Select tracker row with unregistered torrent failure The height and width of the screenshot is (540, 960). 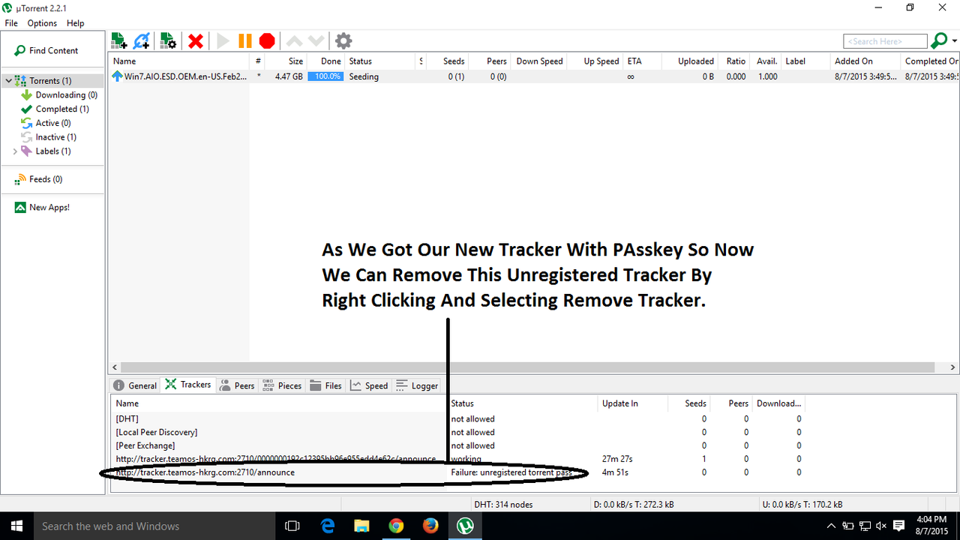pyautogui.click(x=458, y=472)
